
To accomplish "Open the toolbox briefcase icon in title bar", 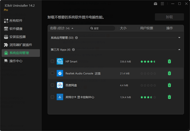I will 156,4.
